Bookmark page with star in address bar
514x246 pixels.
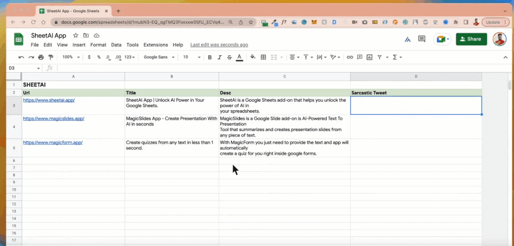tap(251, 22)
